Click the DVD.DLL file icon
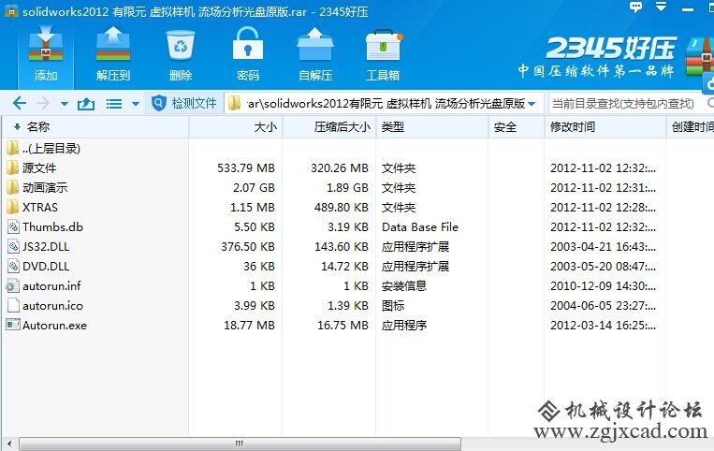 point(13,266)
